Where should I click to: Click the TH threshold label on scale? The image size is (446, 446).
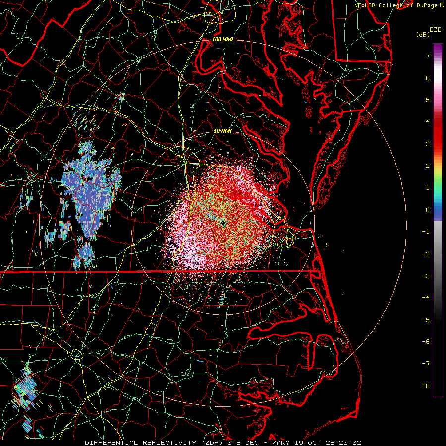pos(426,386)
